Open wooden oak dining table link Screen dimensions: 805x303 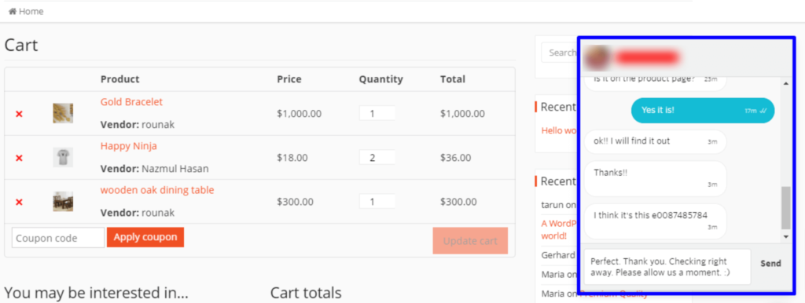(157, 190)
